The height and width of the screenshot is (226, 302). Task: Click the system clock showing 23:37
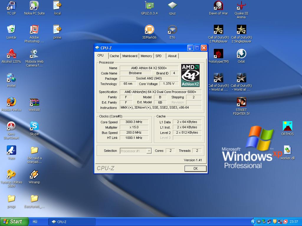point(294,222)
